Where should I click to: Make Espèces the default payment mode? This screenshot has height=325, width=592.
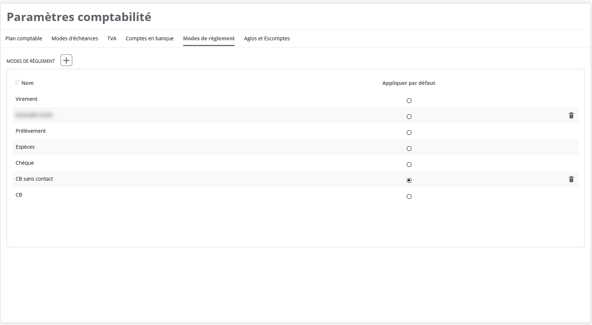click(409, 148)
